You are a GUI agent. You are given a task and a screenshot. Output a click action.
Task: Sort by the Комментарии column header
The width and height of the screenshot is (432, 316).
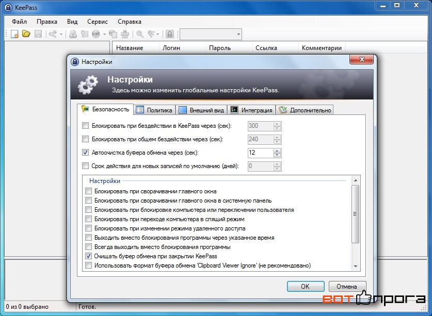tap(322, 47)
